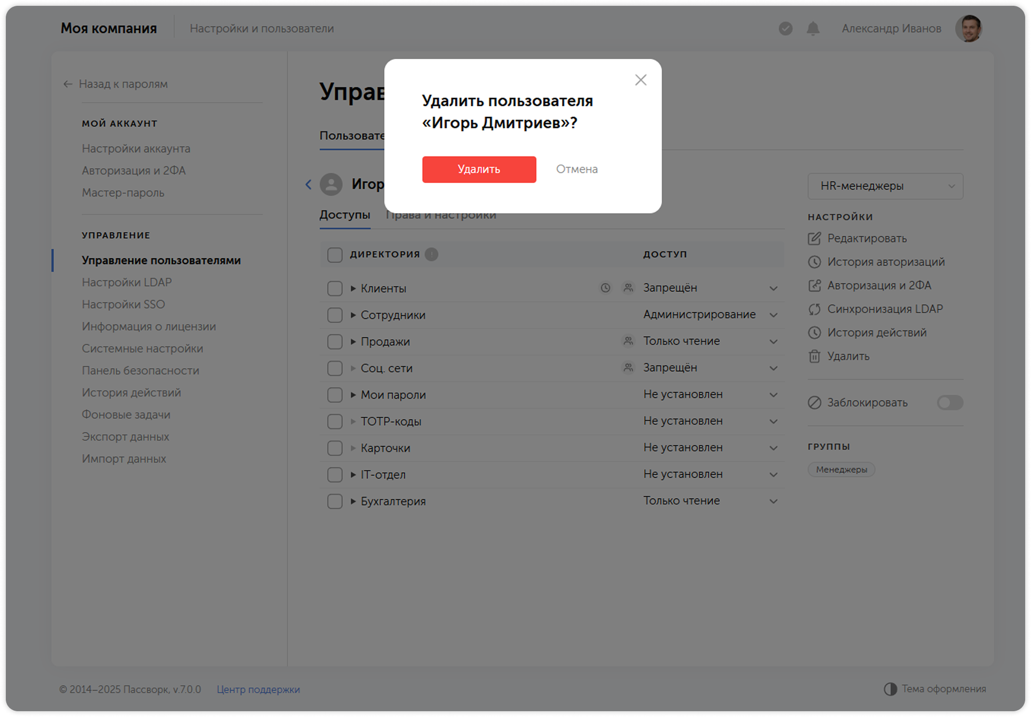Check the Карточки checkbox

334,448
